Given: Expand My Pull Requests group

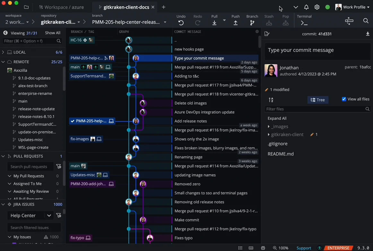Looking at the screenshot, I should coord(10,176).
